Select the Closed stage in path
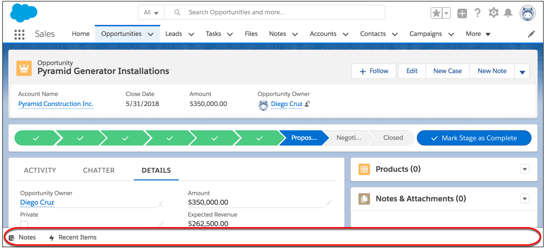545x251 pixels. pyautogui.click(x=393, y=138)
